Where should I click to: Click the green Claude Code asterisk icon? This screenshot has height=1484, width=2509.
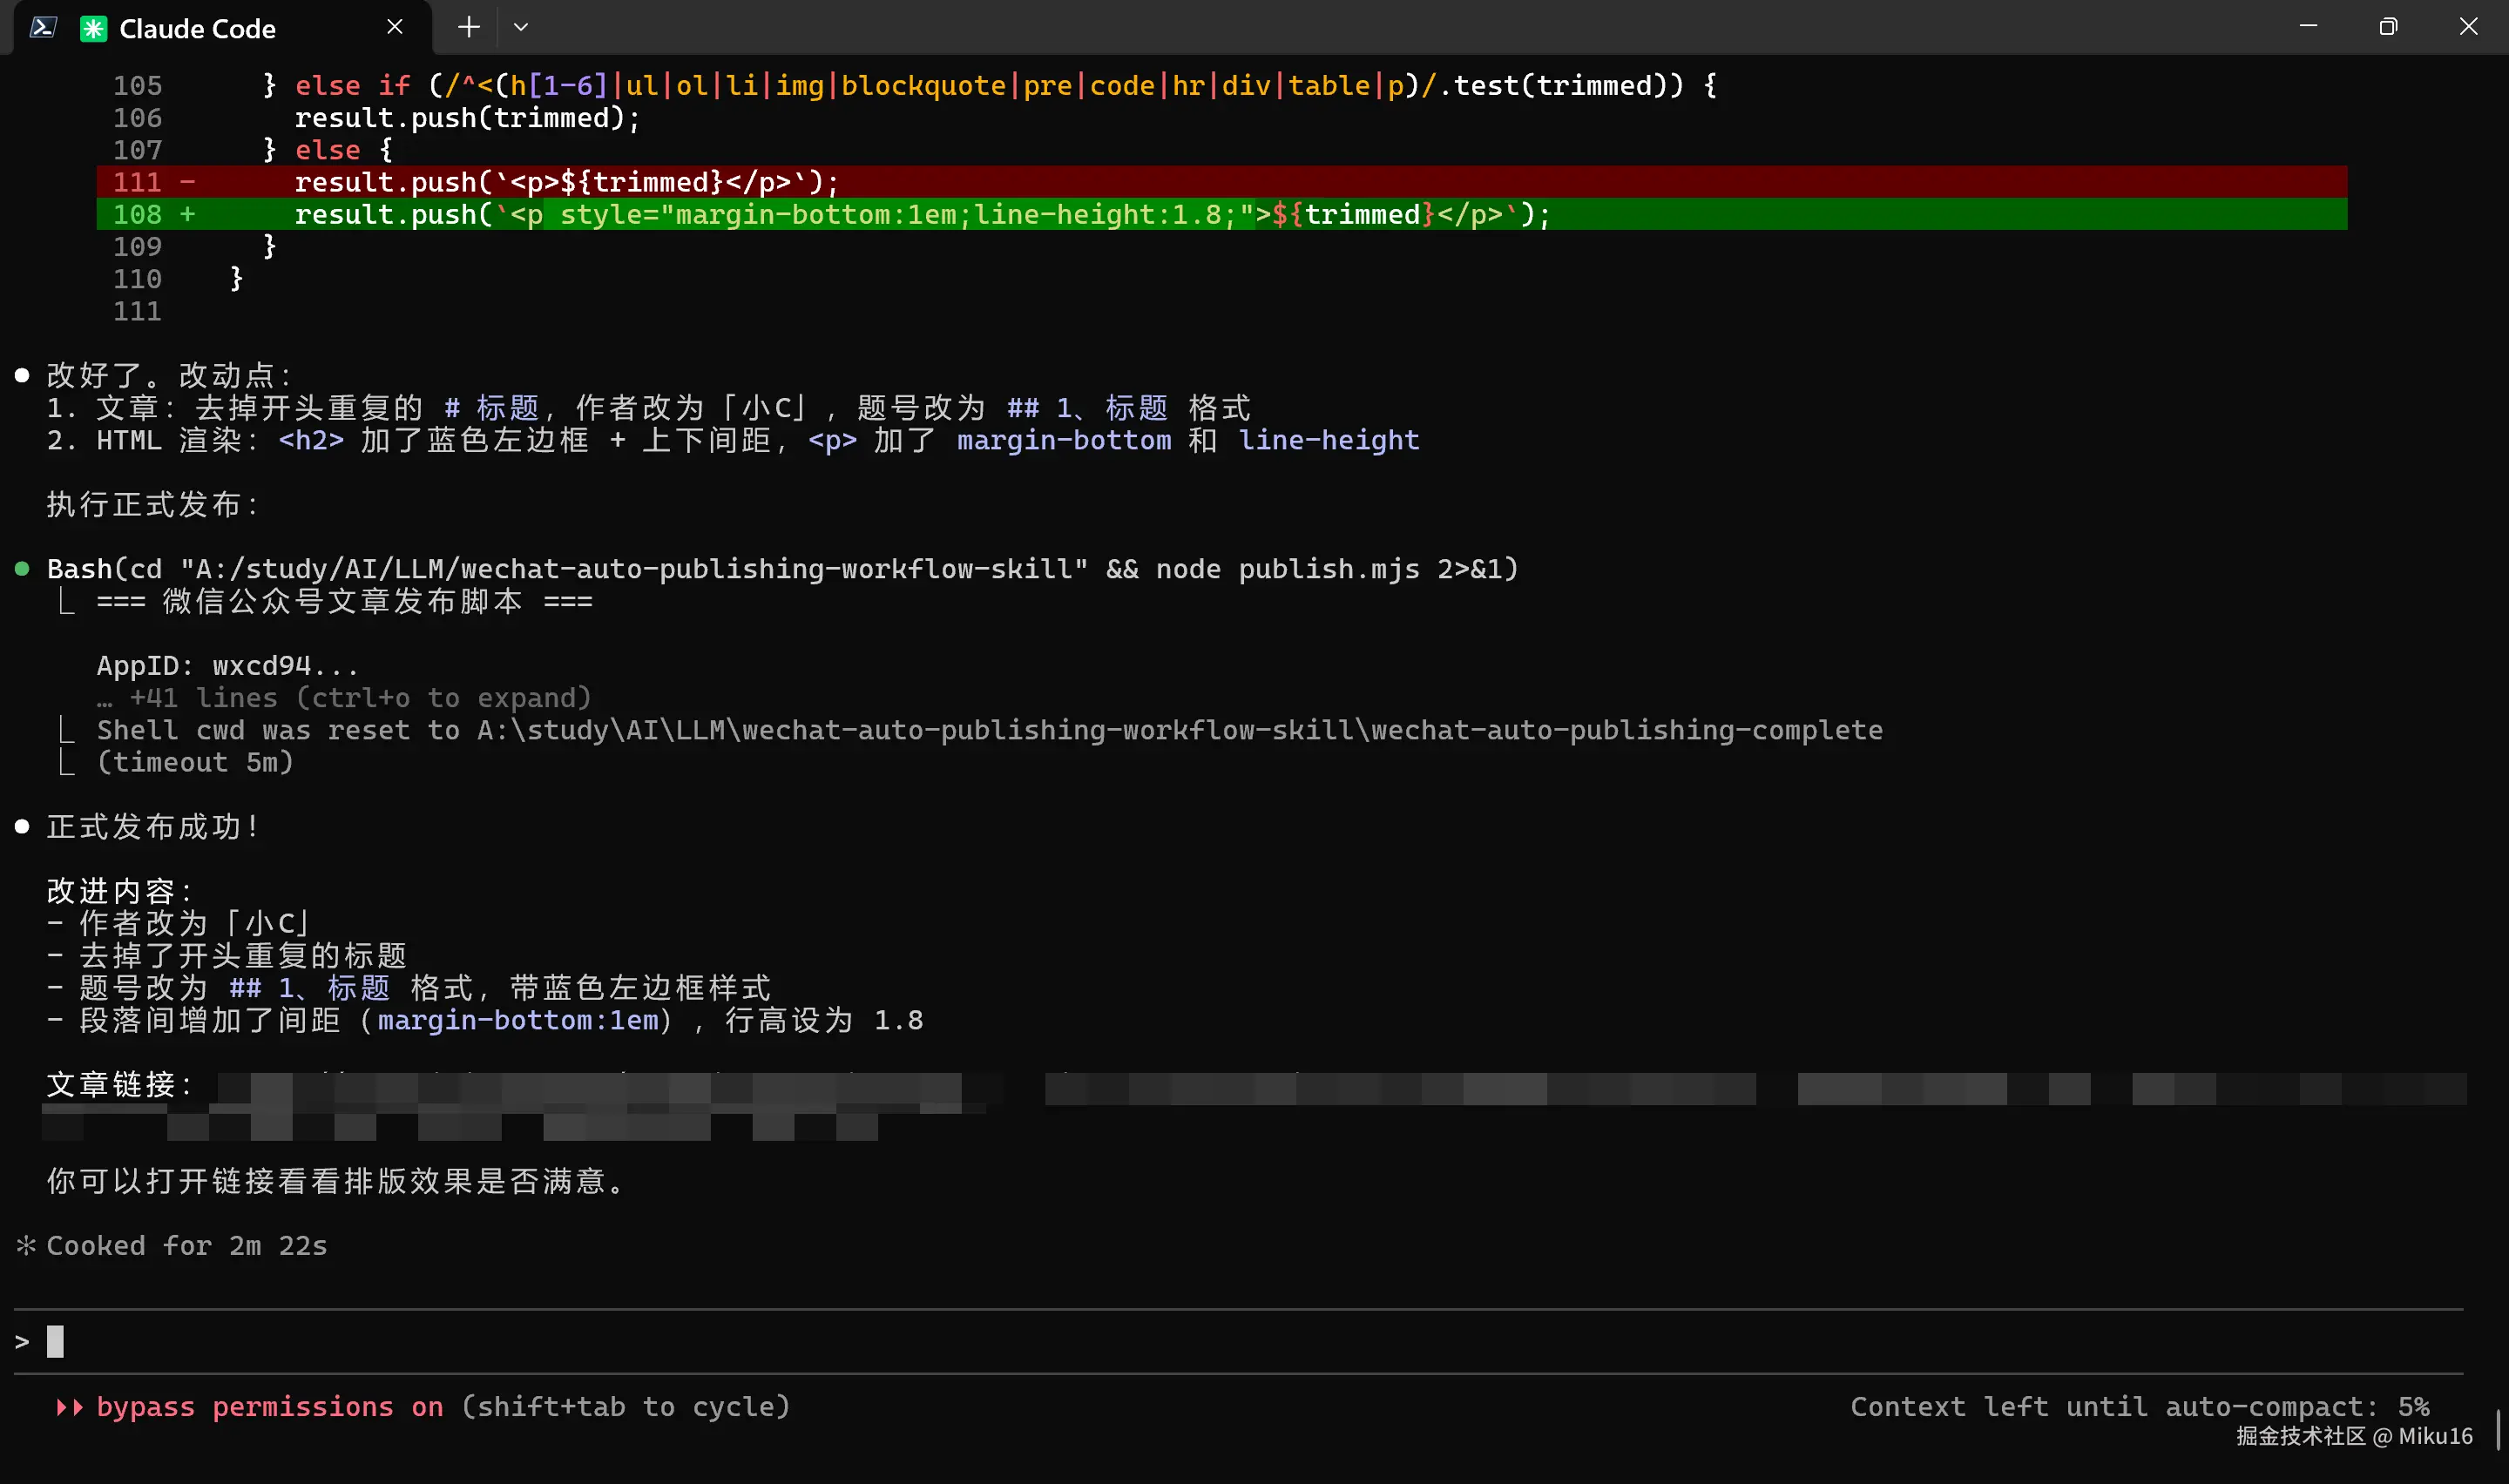coord(93,28)
